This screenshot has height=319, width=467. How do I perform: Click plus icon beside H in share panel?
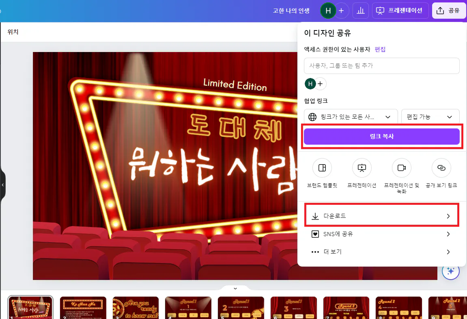[x=321, y=84]
